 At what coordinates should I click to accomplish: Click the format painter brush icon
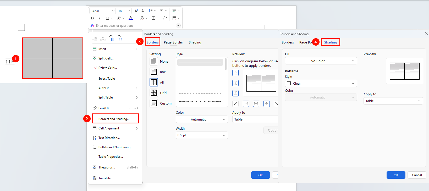165,18
